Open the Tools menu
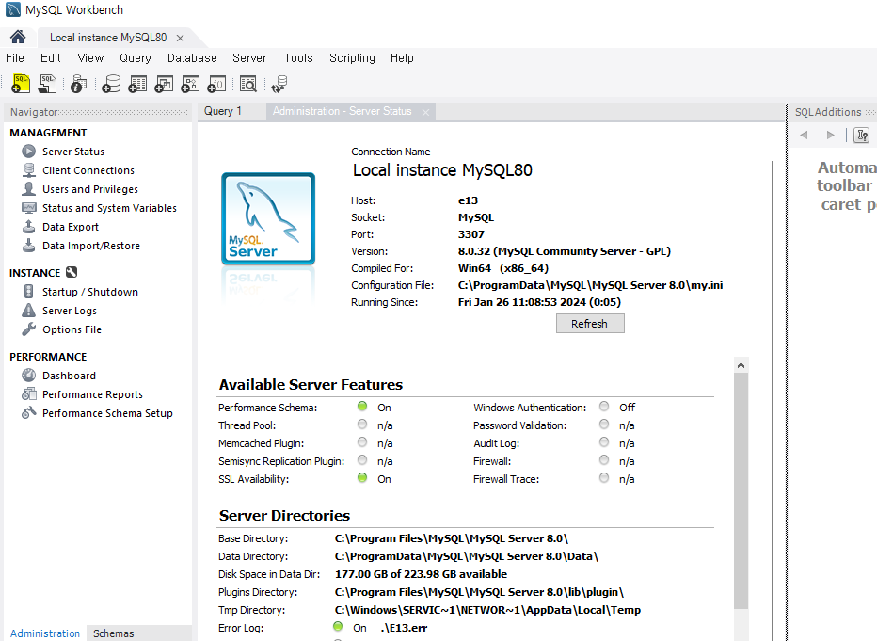The width and height of the screenshot is (877, 641). 299,57
